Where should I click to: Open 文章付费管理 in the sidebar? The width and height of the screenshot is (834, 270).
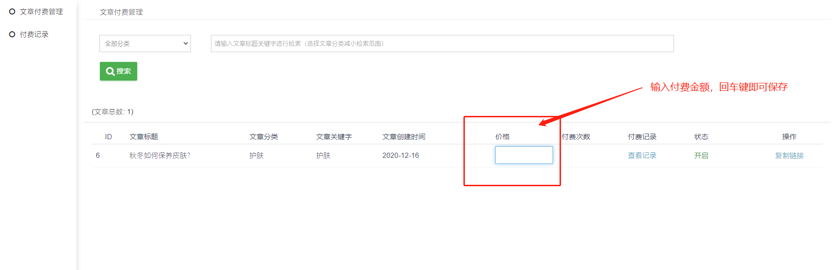coord(41,12)
